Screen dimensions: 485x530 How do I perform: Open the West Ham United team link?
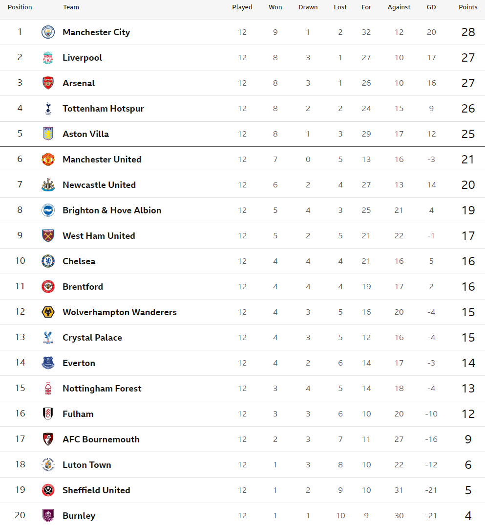(99, 235)
